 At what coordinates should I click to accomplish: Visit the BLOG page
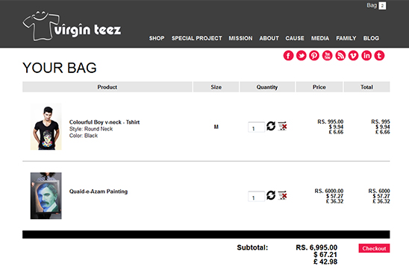[x=371, y=38]
